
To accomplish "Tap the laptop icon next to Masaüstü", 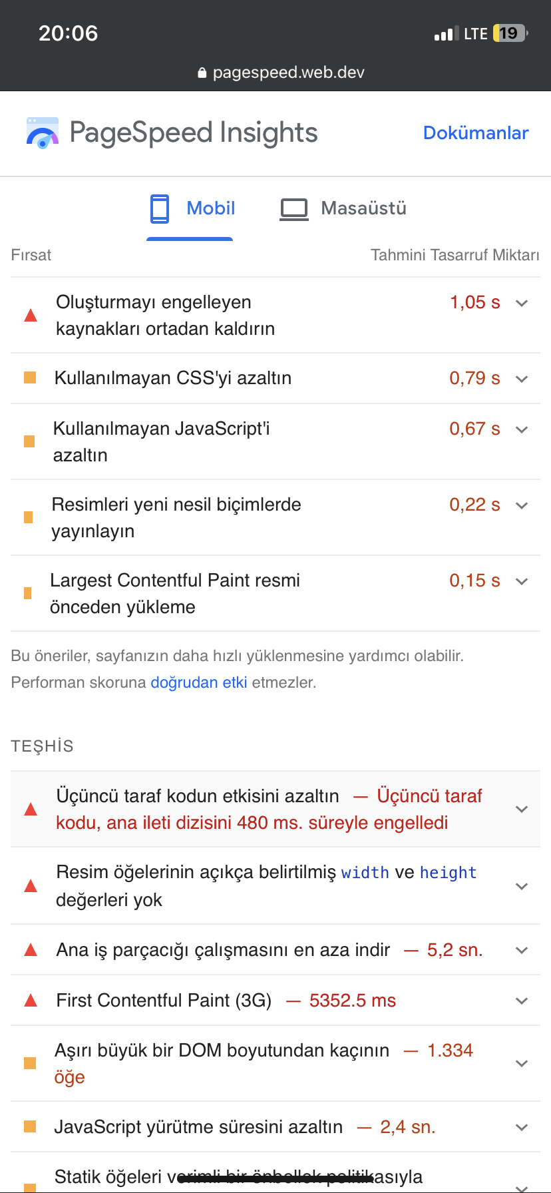I will [294, 209].
